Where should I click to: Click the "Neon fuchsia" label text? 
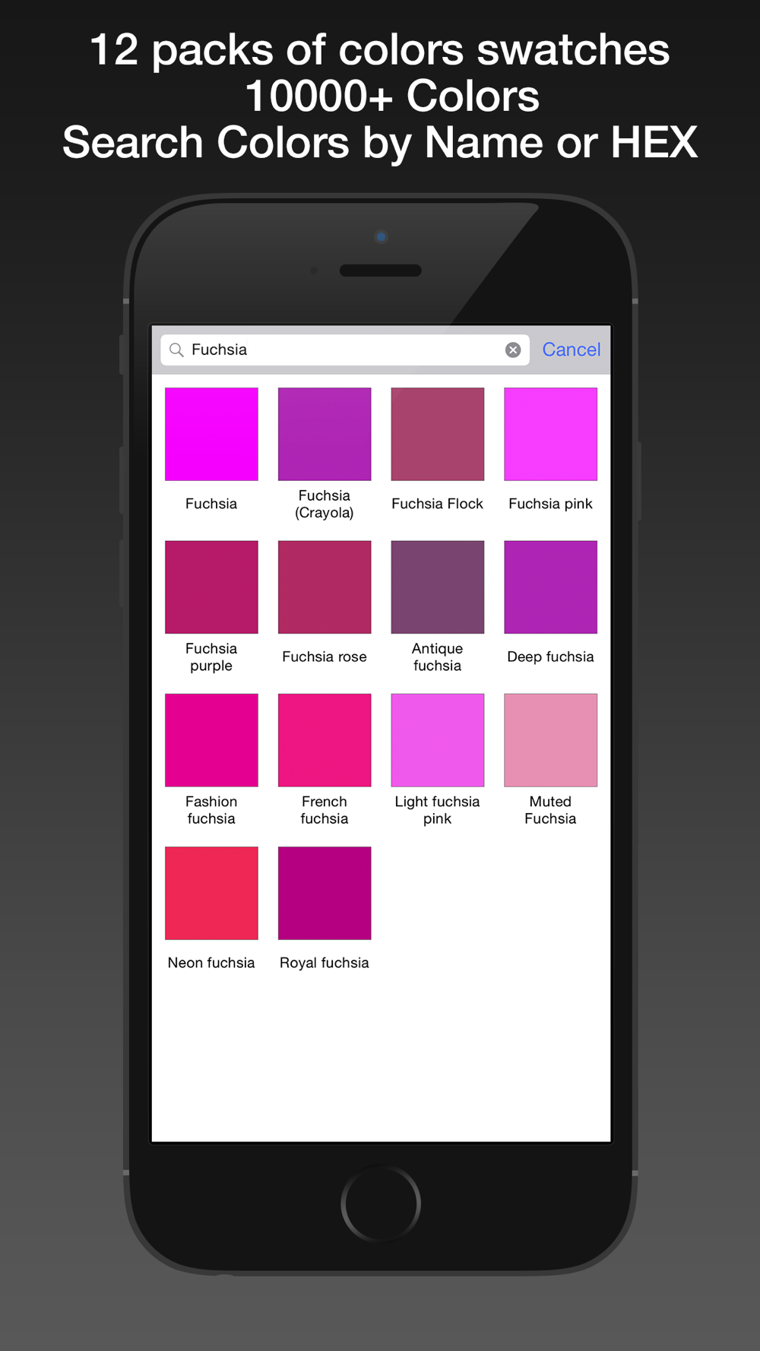click(211, 963)
